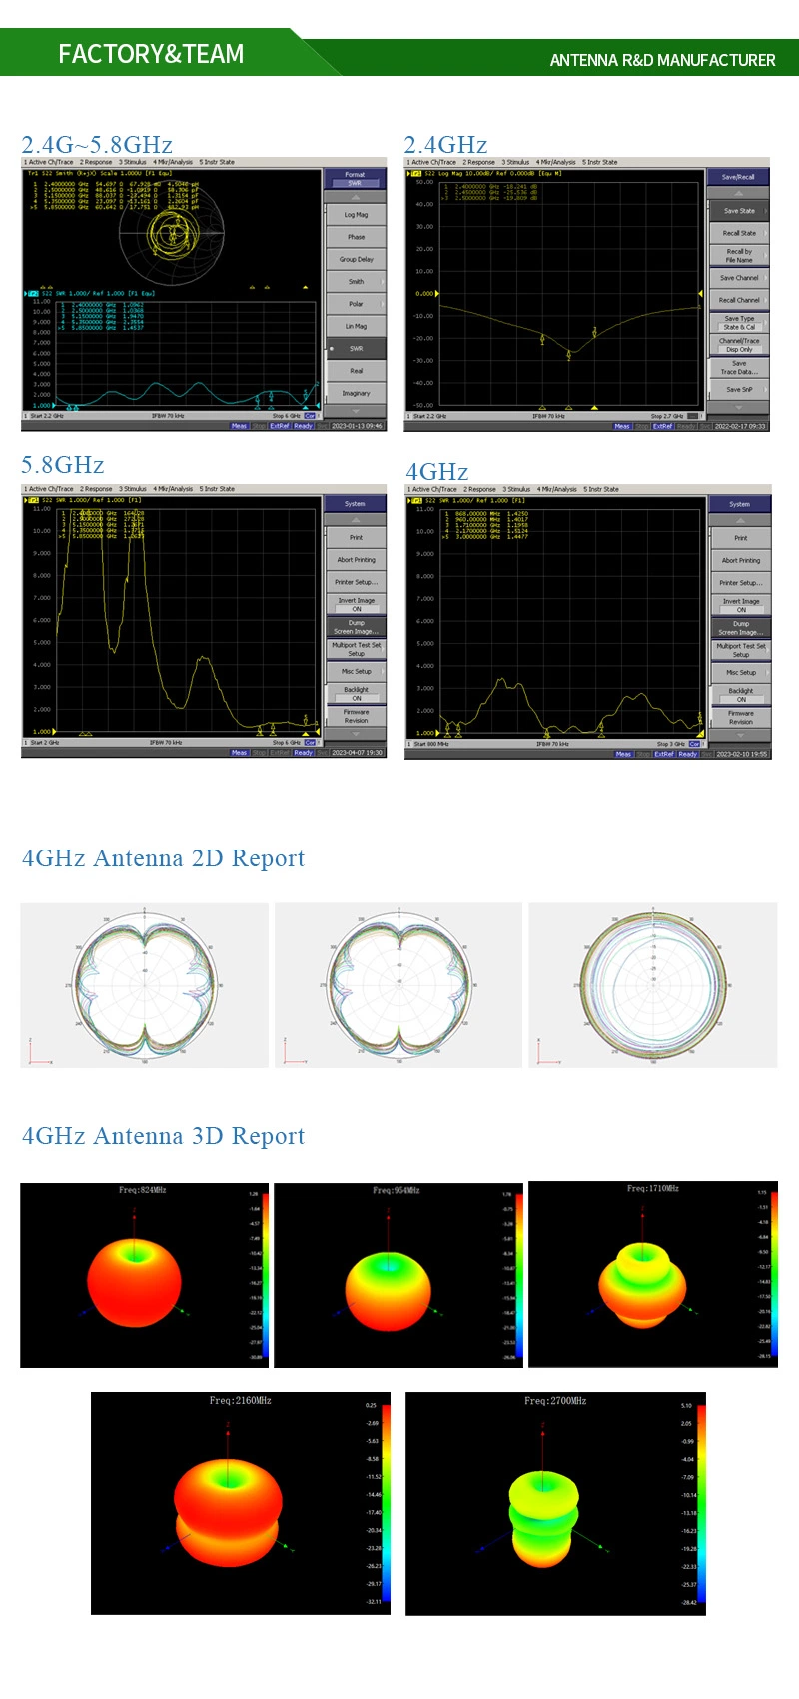The image size is (799, 1699).
Task: Click softkey scroll-up arrow in 5.8GHz analyzer
Action: point(355,520)
